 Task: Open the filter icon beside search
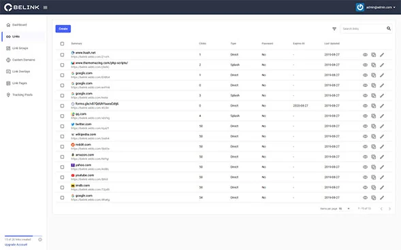[334, 29]
